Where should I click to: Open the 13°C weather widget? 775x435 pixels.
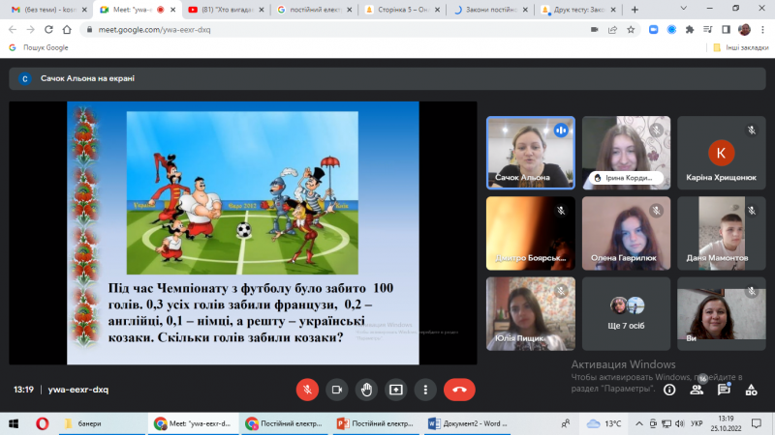(x=604, y=423)
